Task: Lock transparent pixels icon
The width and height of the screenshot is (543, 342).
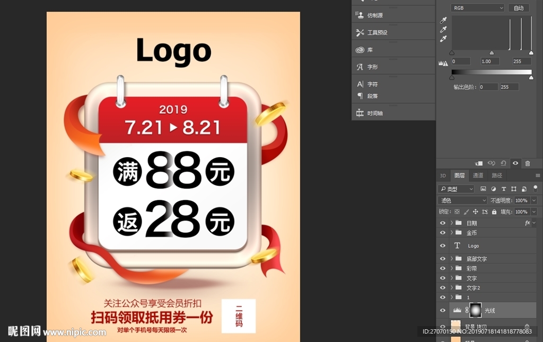Action: pyautogui.click(x=457, y=212)
